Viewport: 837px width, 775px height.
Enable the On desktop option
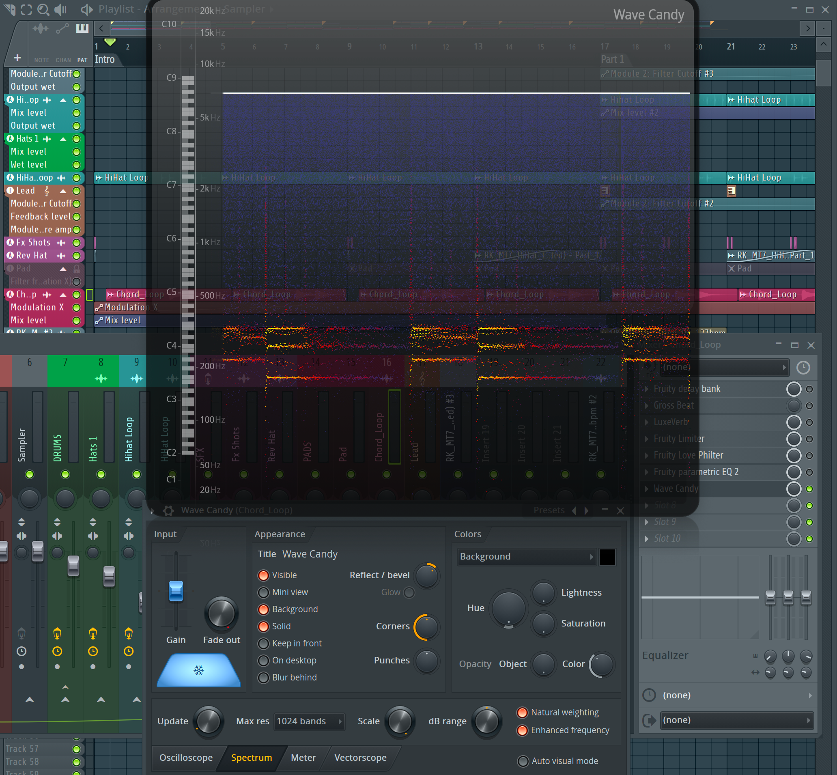click(x=263, y=661)
